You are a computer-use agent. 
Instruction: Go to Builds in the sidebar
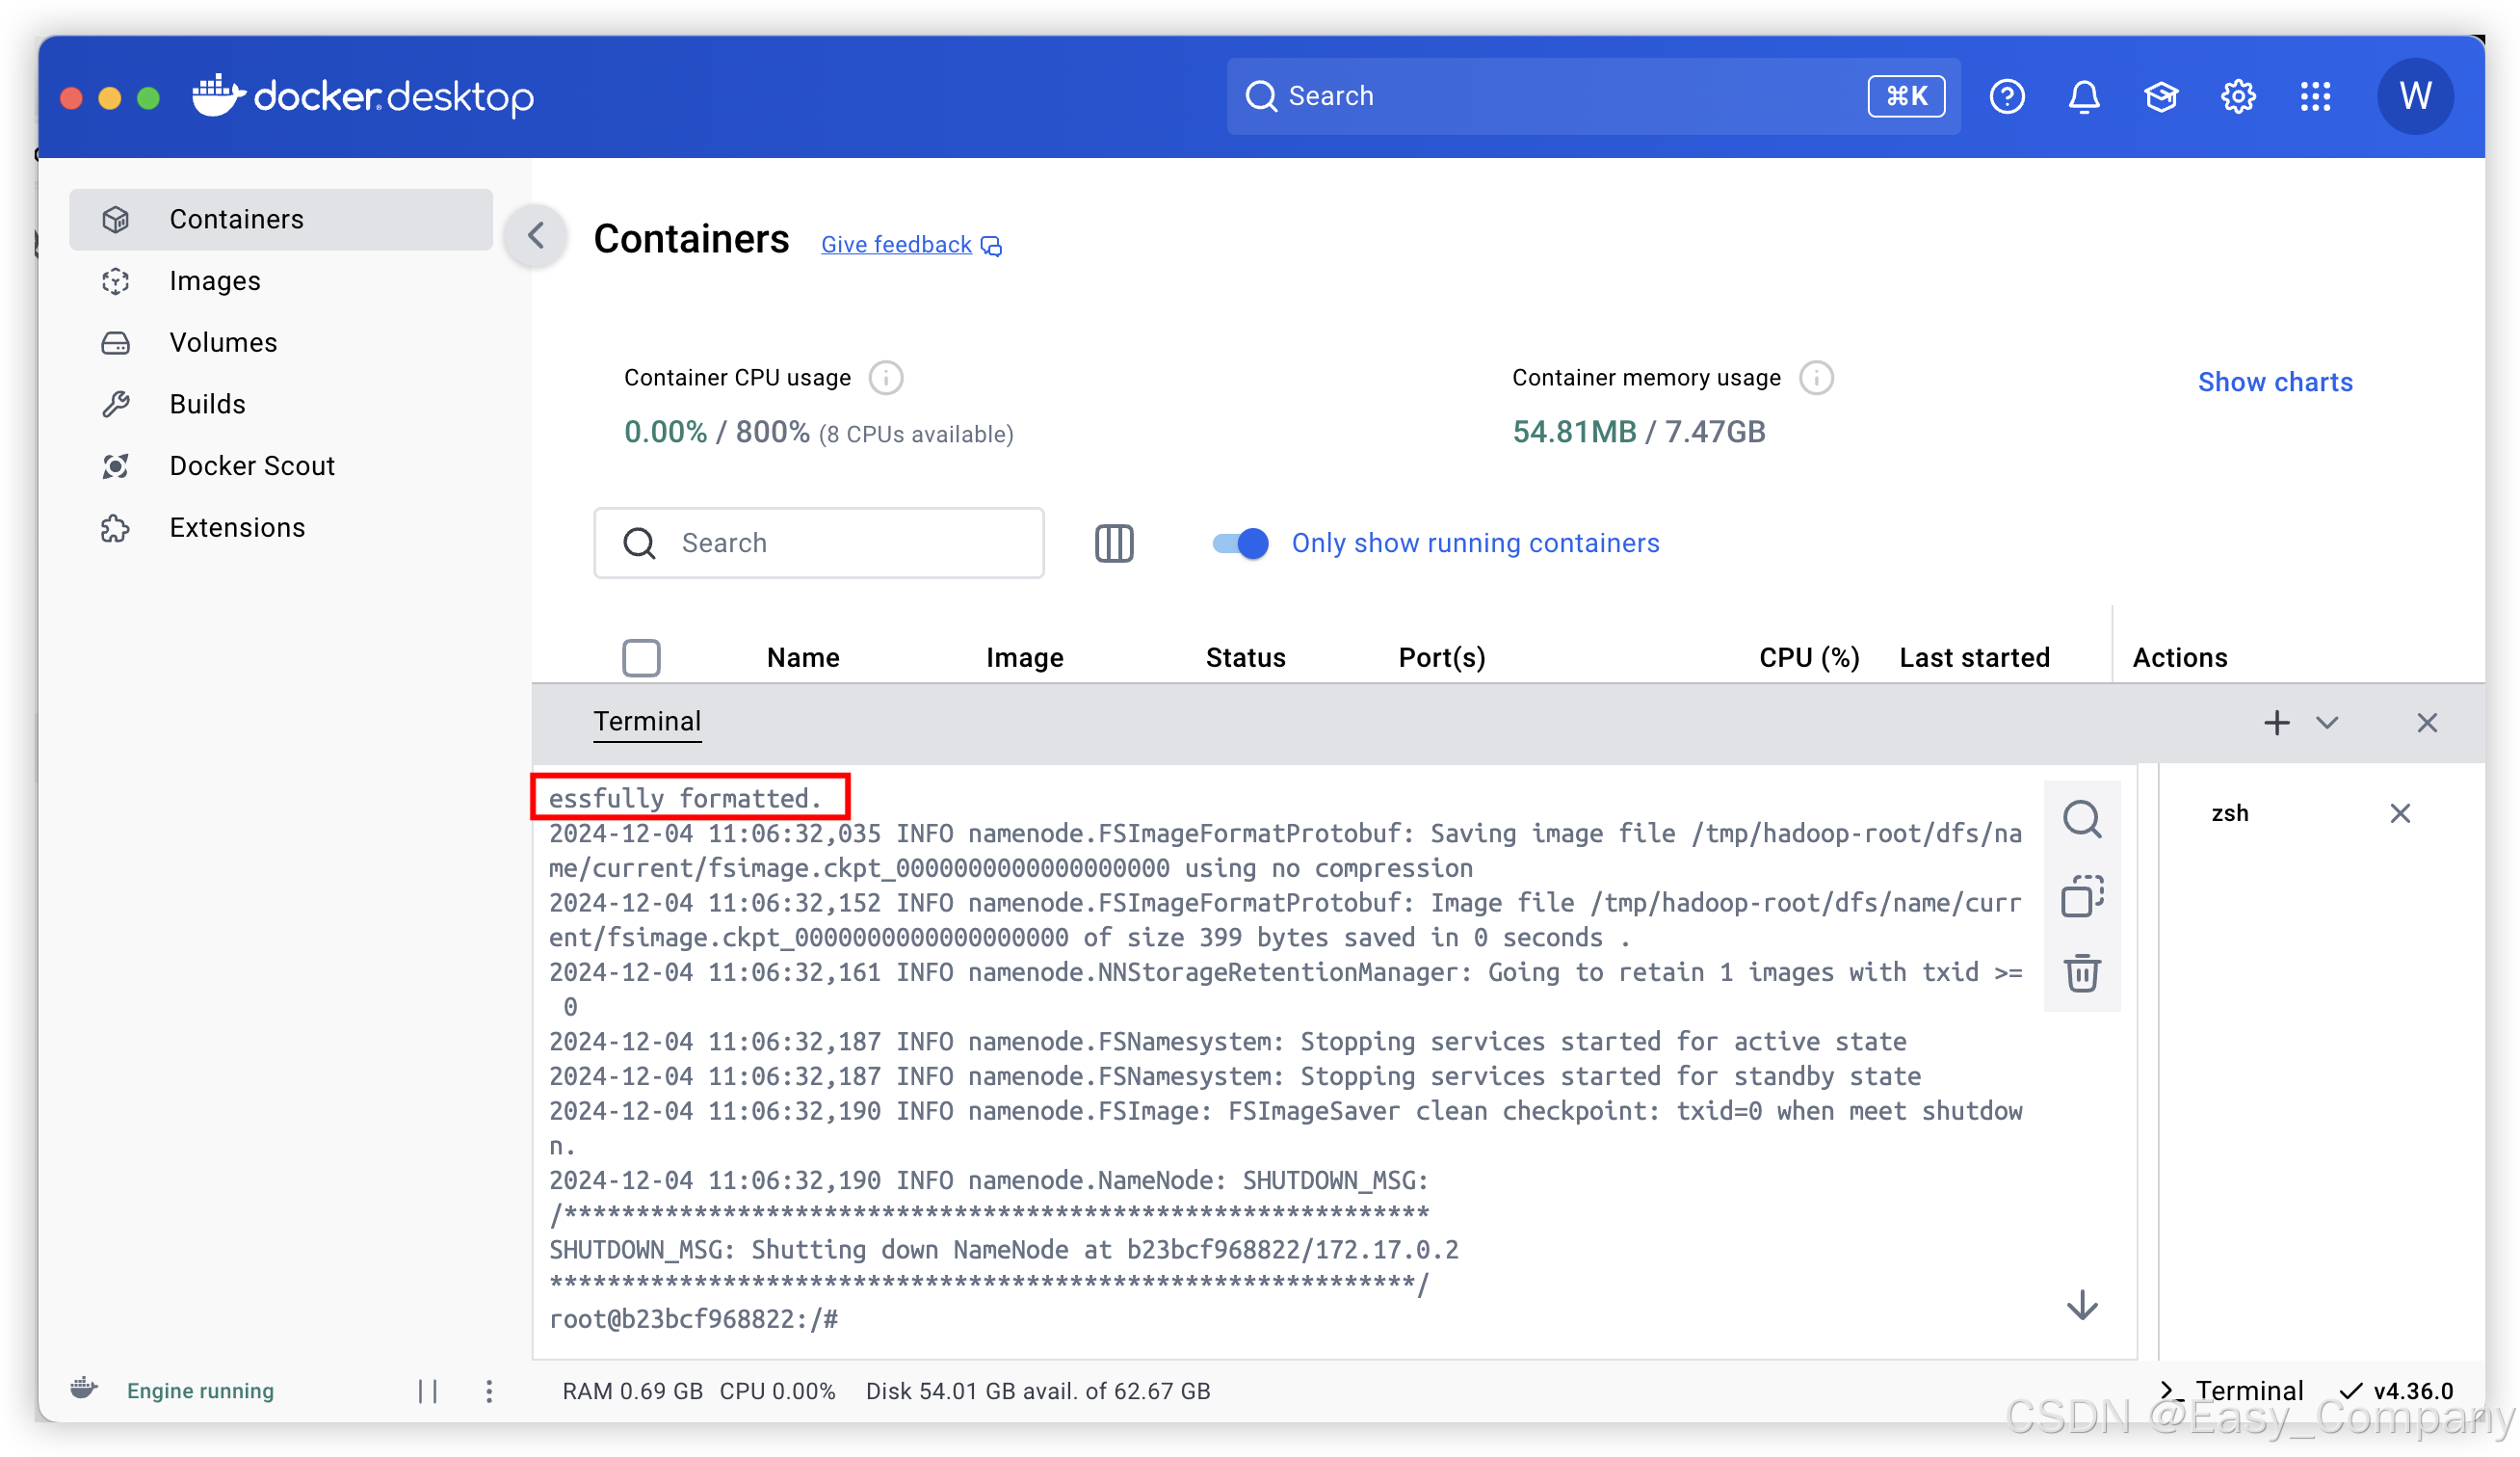(281, 404)
